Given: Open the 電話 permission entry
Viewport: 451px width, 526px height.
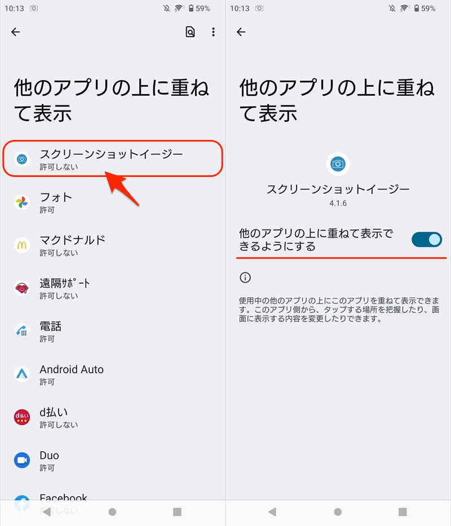Looking at the screenshot, I should (x=113, y=331).
